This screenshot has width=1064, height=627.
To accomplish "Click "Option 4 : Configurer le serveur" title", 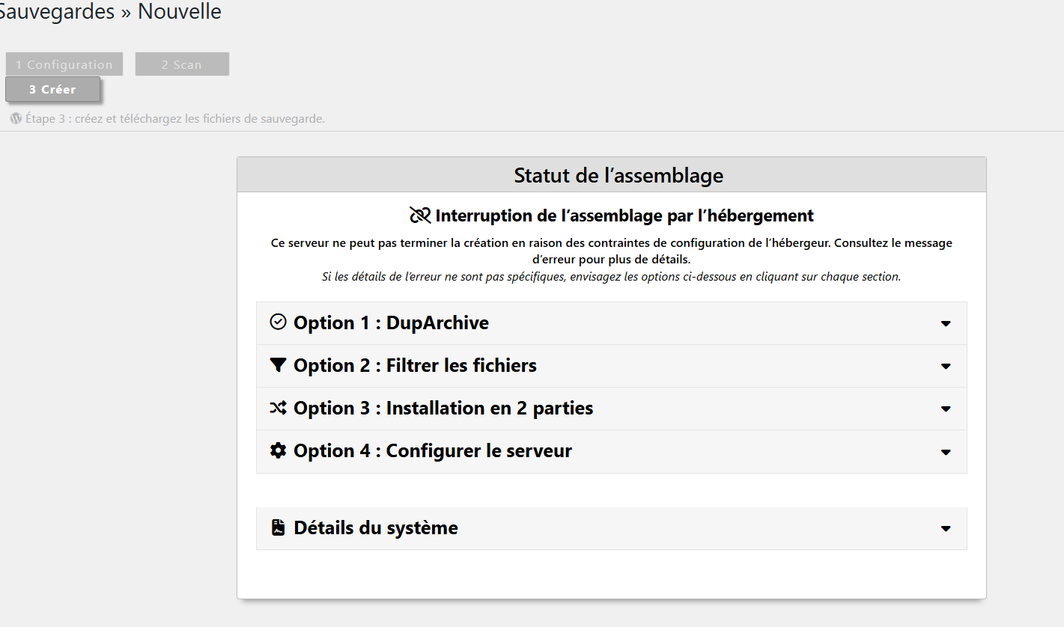I will pos(433,450).
